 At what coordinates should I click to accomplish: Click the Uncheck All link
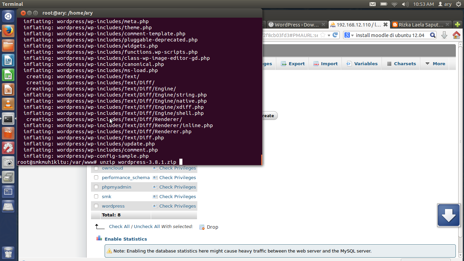[147, 226]
